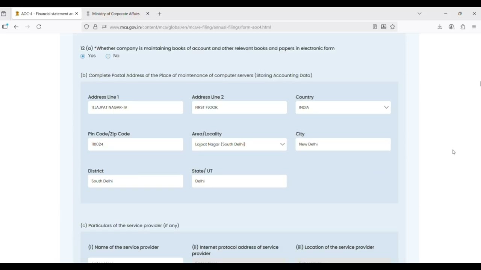Click the save to Pocket icon
The height and width of the screenshot is (270, 481).
click(384, 27)
